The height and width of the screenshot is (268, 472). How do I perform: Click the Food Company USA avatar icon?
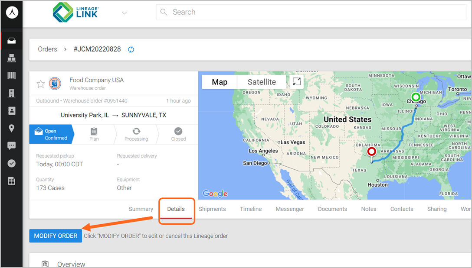click(x=55, y=84)
